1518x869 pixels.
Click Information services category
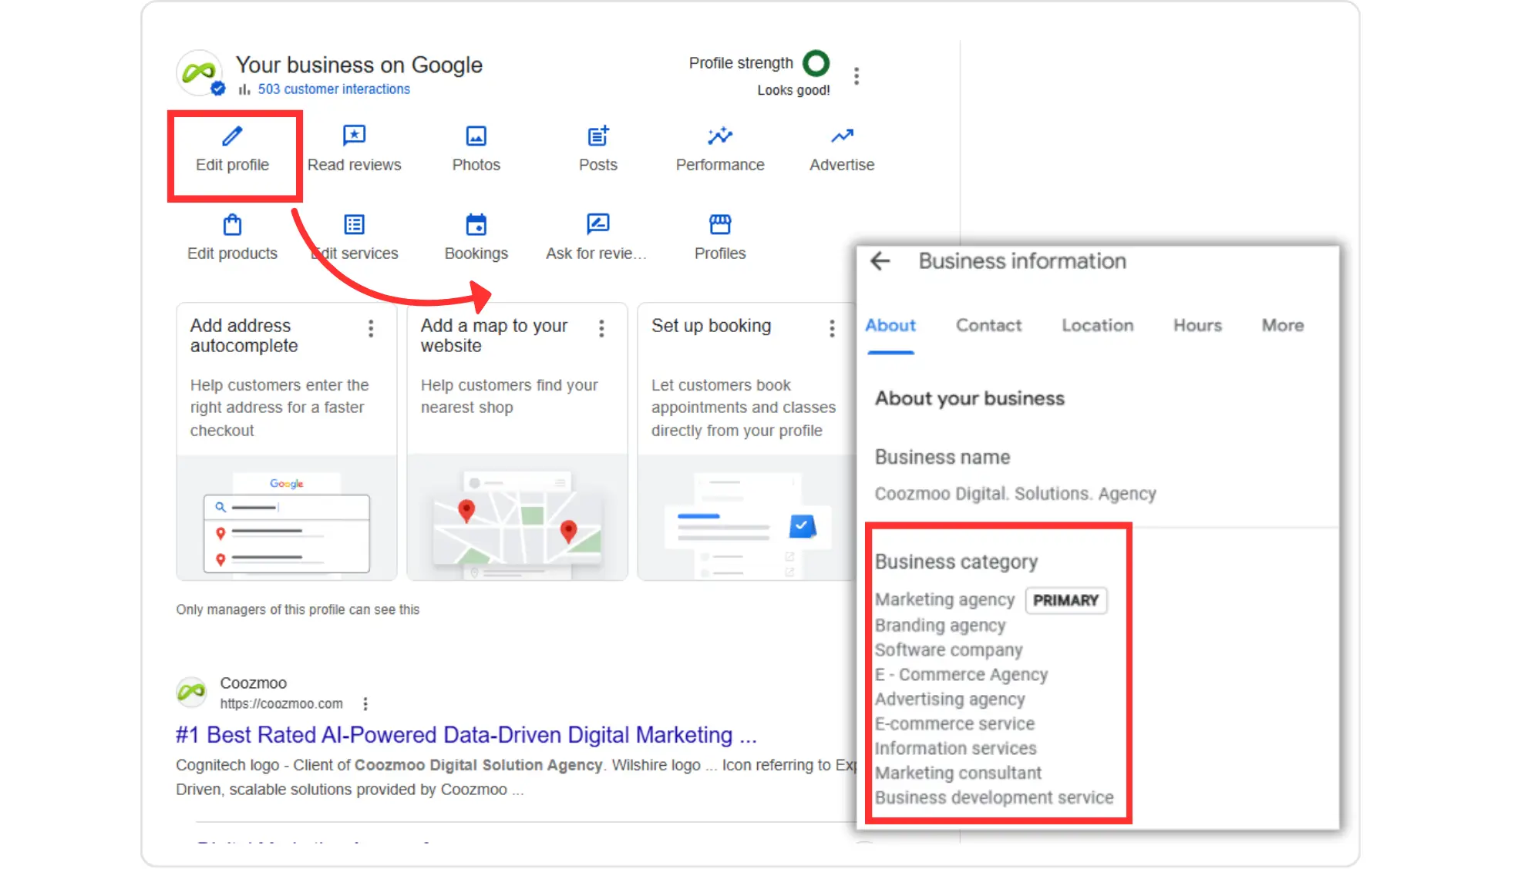tap(955, 749)
